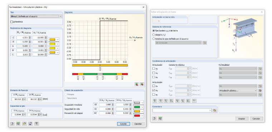Uncheck the φy articulation checkbox

pyautogui.click(x=154, y=90)
